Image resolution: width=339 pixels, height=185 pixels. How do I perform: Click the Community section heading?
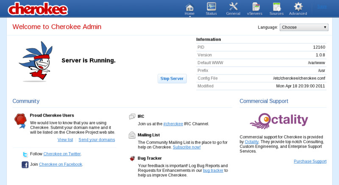point(26,101)
